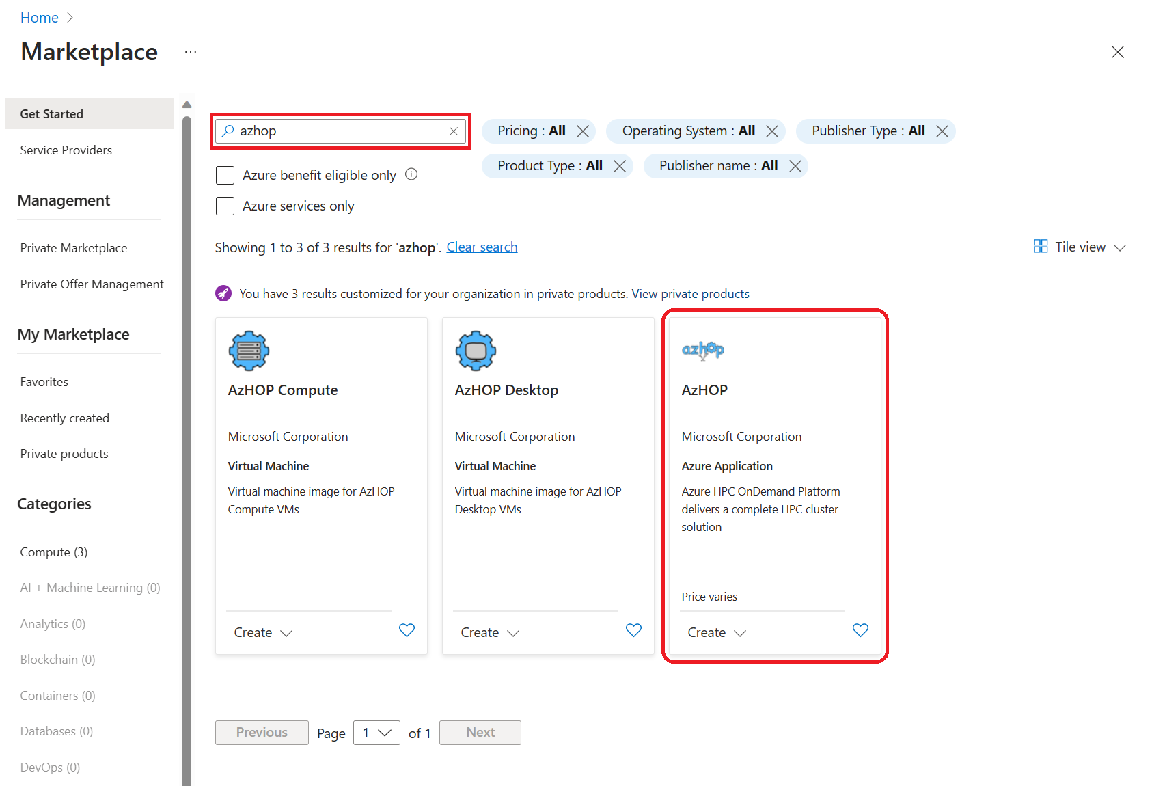Click the sidebar vertical scrollbar
This screenshot has width=1152, height=786.
[187, 451]
